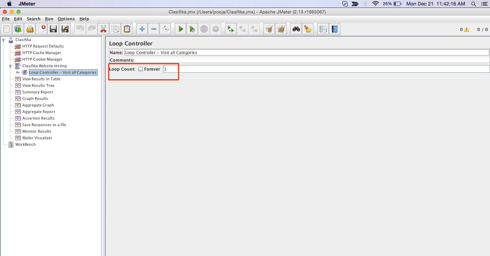The width and height of the screenshot is (490, 256).
Task: Click the Copy icon in toolbar
Action: pyautogui.click(x=115, y=29)
